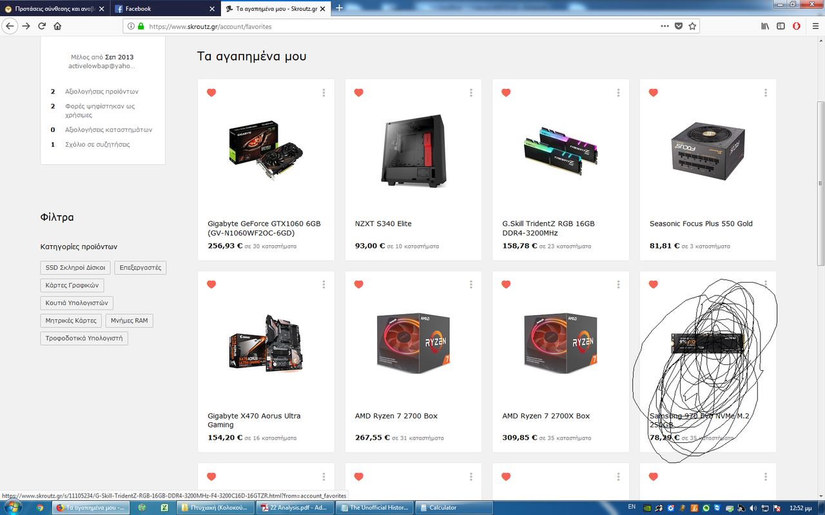Open three-dot menu on G.Skill TridentZ card
The width and height of the screenshot is (825, 515).
click(618, 93)
